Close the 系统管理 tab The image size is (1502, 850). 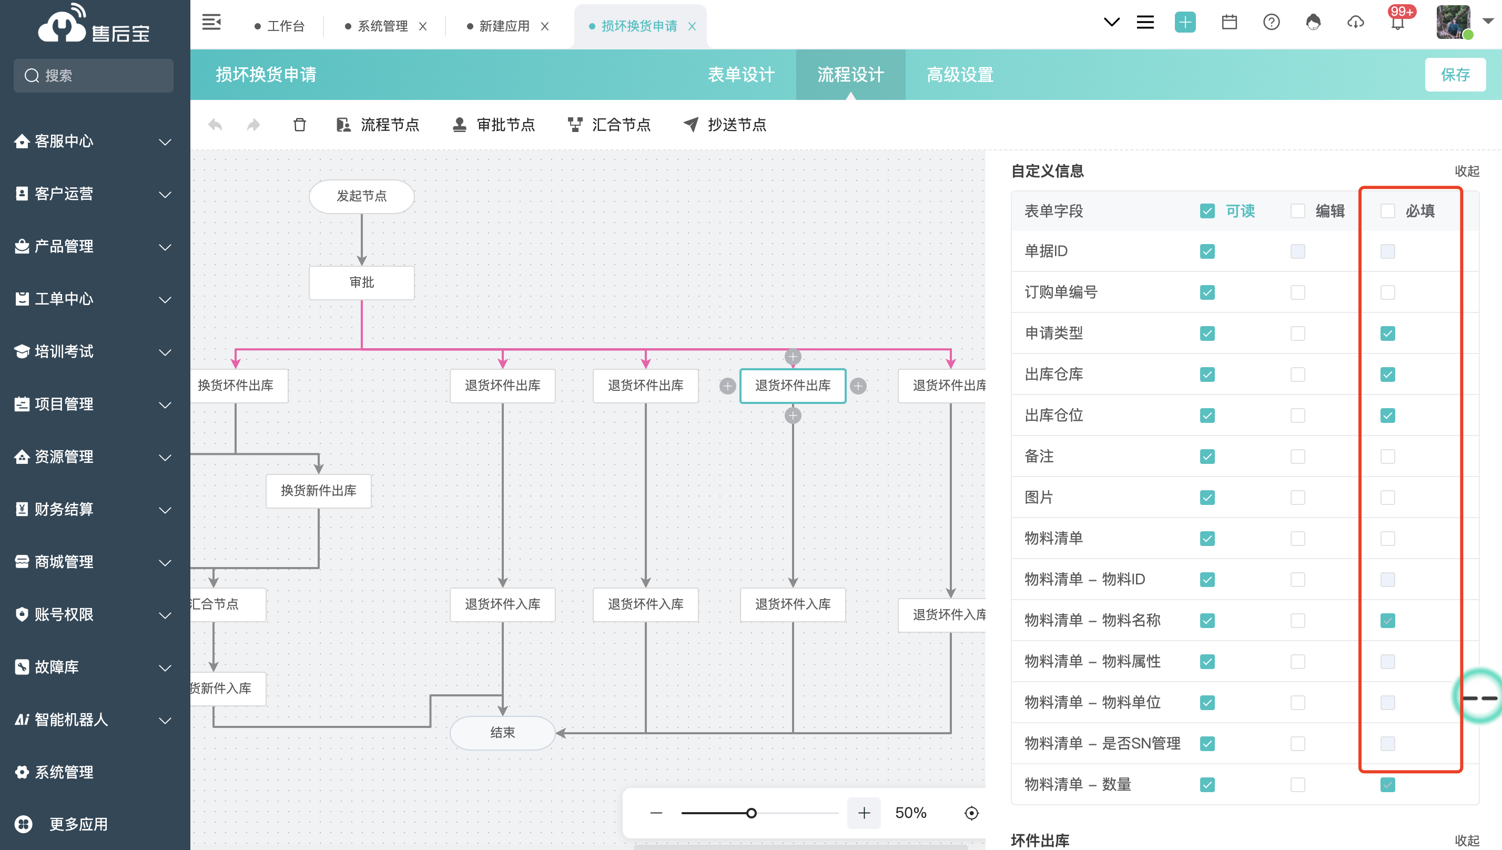point(422,26)
